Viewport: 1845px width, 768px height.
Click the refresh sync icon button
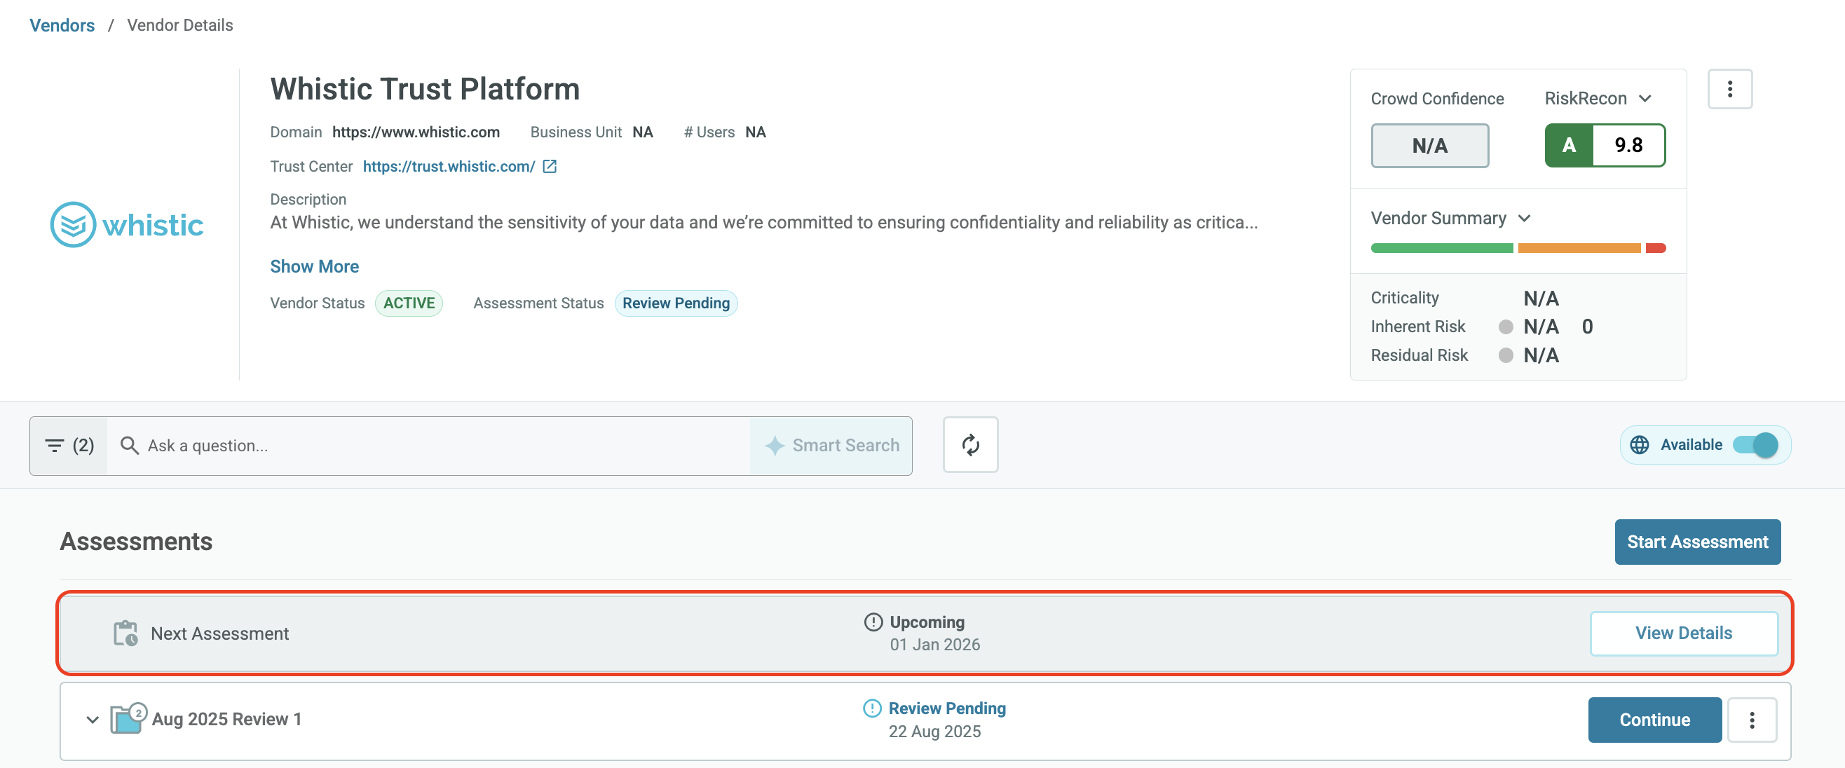pyautogui.click(x=970, y=444)
